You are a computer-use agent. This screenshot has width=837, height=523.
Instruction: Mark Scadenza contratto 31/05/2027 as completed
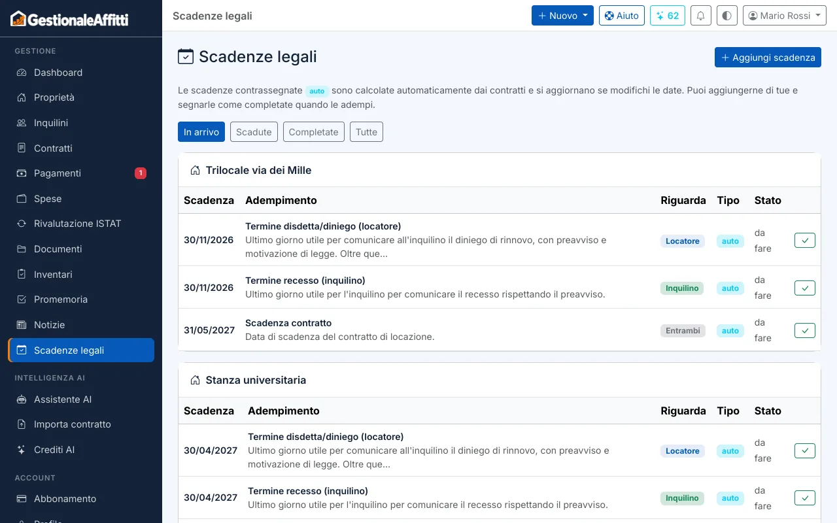click(805, 330)
